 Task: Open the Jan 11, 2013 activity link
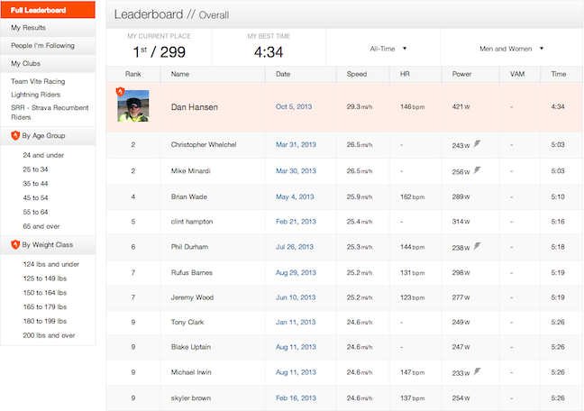tap(296, 322)
